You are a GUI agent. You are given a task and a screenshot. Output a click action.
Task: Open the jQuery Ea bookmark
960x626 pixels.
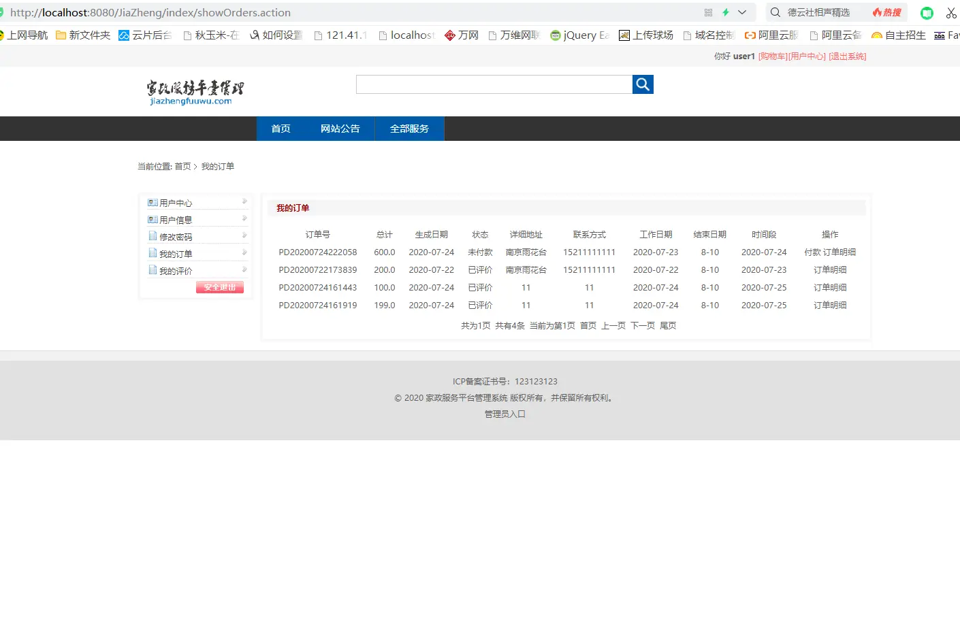(579, 35)
